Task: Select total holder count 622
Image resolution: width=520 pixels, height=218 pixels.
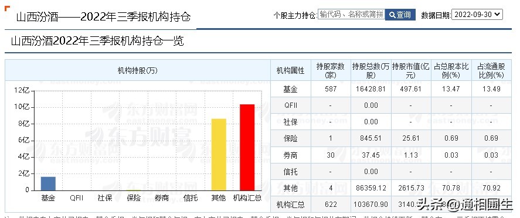Action: tap(331, 205)
